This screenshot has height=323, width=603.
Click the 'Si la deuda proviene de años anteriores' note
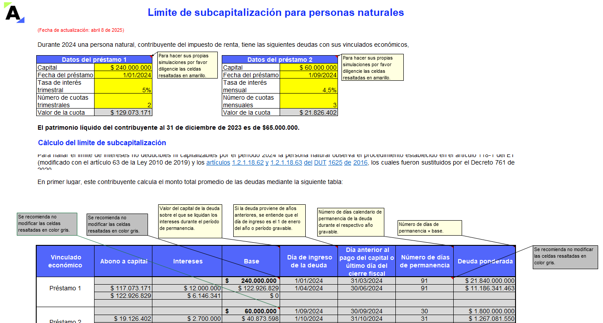(269, 221)
